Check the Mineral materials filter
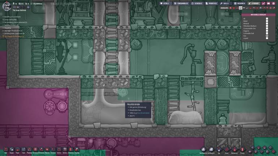The width and height of the screenshot is (278, 156). 267,23
